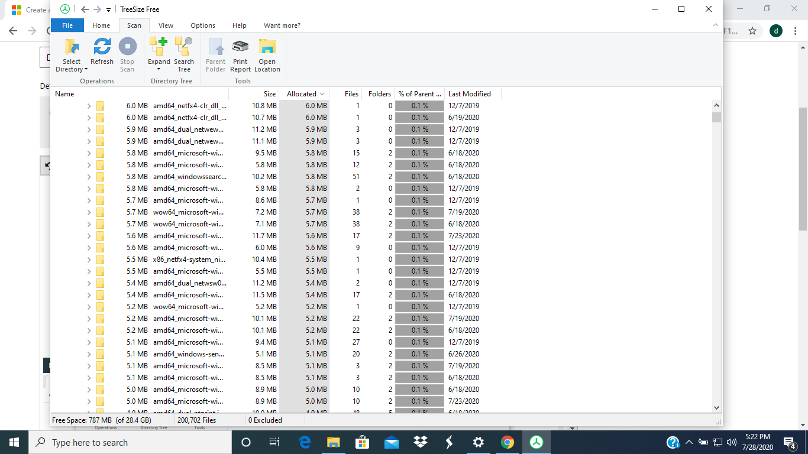Open the Search Tree tool

[x=184, y=55]
